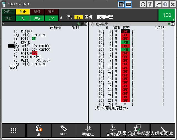
Task: Select DO[5] OFF status cell
Action: point(125,46)
